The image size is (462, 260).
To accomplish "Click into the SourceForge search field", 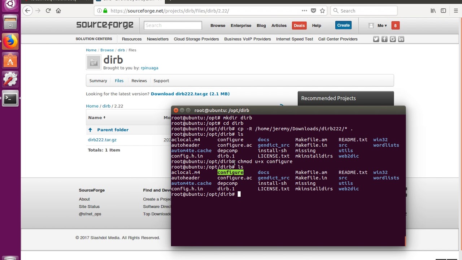I will pyautogui.click(x=173, y=25).
